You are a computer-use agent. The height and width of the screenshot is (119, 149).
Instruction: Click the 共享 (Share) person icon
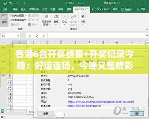coord(141,10)
